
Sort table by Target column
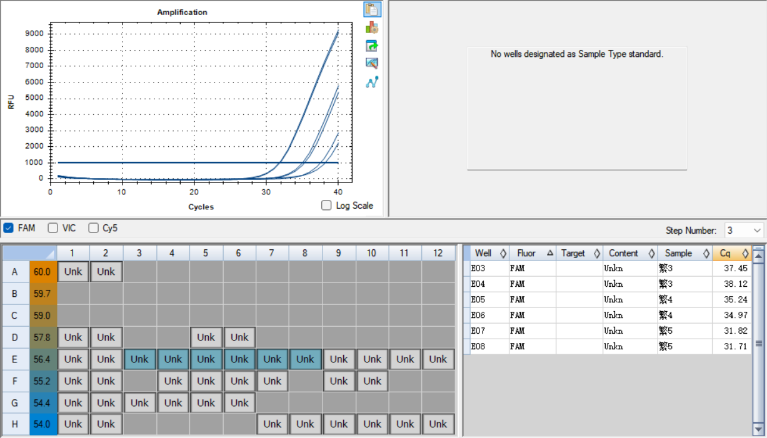click(579, 253)
